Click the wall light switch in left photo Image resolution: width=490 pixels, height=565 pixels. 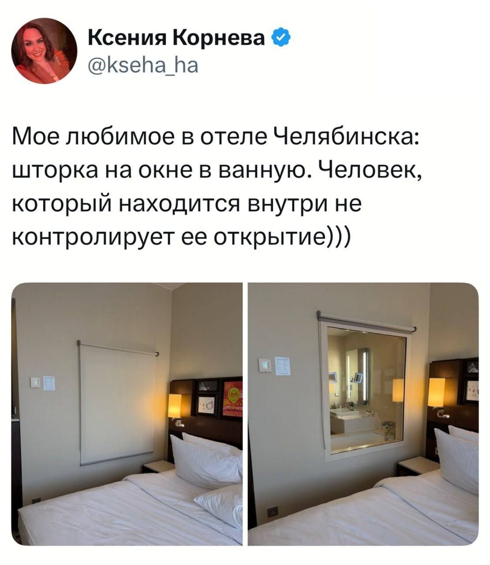click(x=36, y=382)
